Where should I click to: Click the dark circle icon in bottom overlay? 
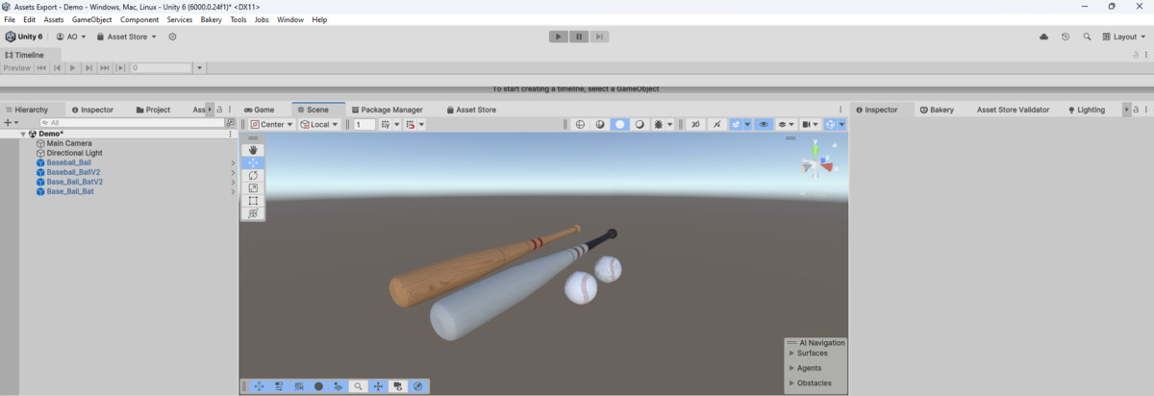point(318,386)
